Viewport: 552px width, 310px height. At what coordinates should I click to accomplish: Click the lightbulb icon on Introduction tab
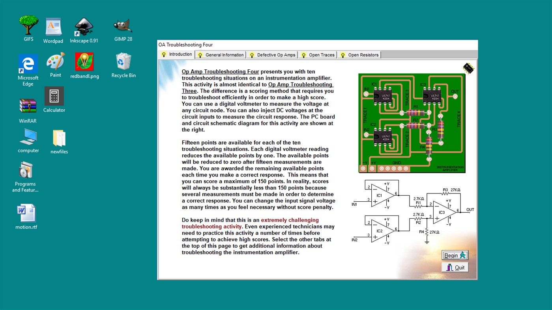[164, 55]
